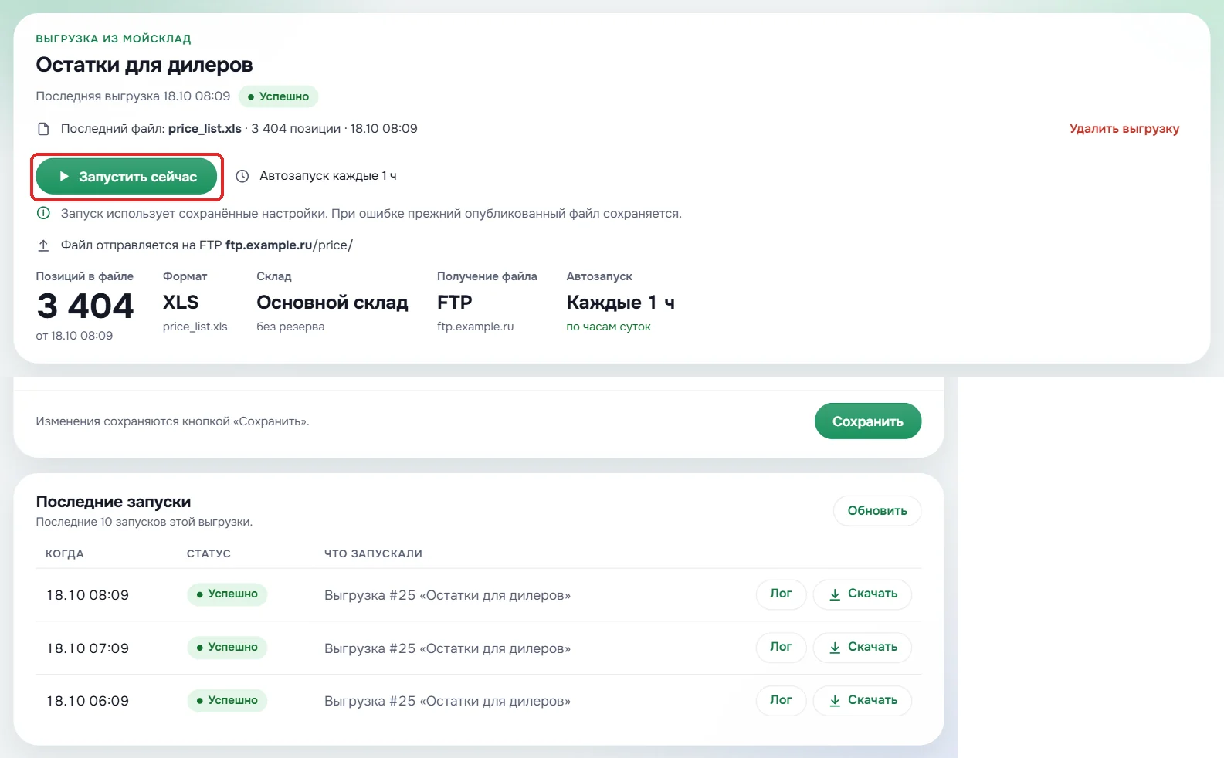
Task: Click the 'ftp.example.ru' text under FTP
Action: pos(475,327)
